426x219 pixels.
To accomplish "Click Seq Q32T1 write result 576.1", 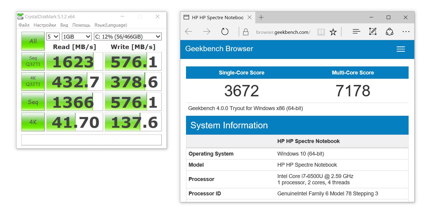I will point(133,61).
